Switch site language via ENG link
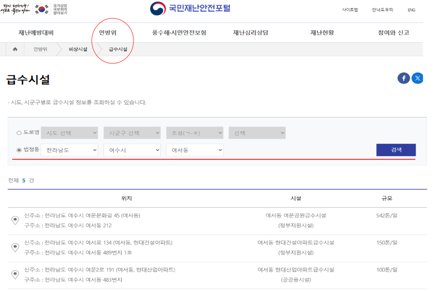 coord(411,9)
